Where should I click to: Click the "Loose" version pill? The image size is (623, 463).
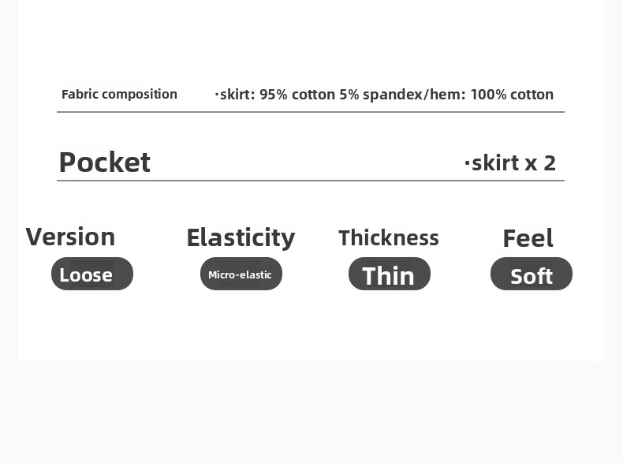[x=92, y=274]
